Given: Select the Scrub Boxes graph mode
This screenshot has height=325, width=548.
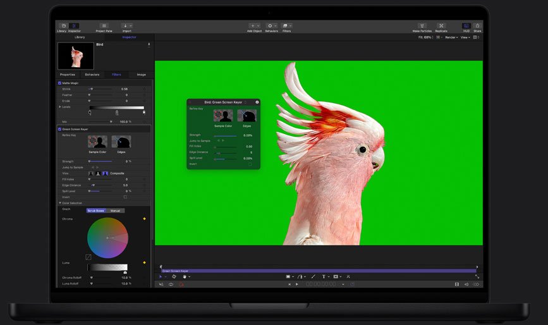Looking at the screenshot, I should [x=96, y=211].
